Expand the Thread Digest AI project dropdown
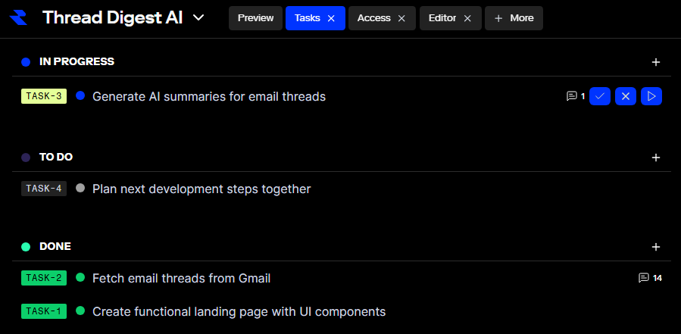This screenshot has width=681, height=334. click(198, 17)
